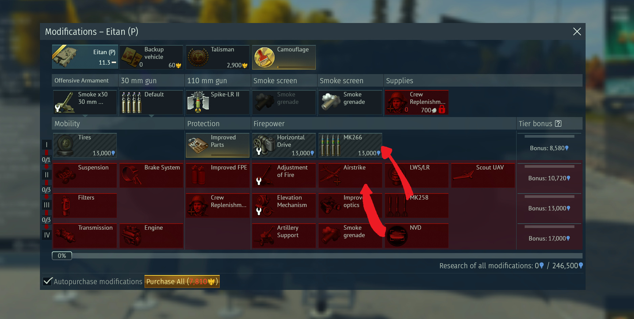
Task: Buy the locked Crew Replenishment supply
Action: pos(417,102)
